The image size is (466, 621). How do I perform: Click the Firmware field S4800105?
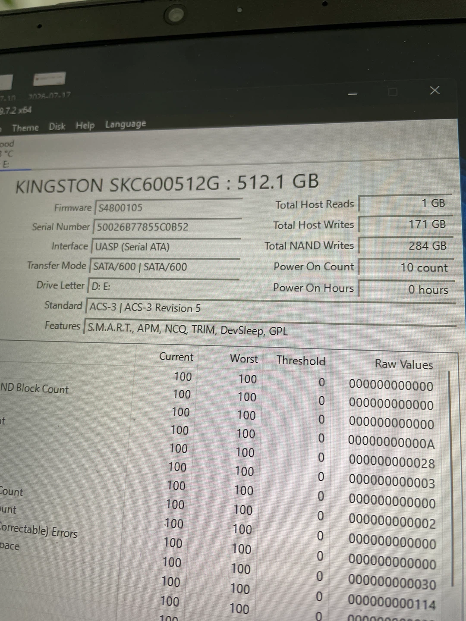pos(168,207)
